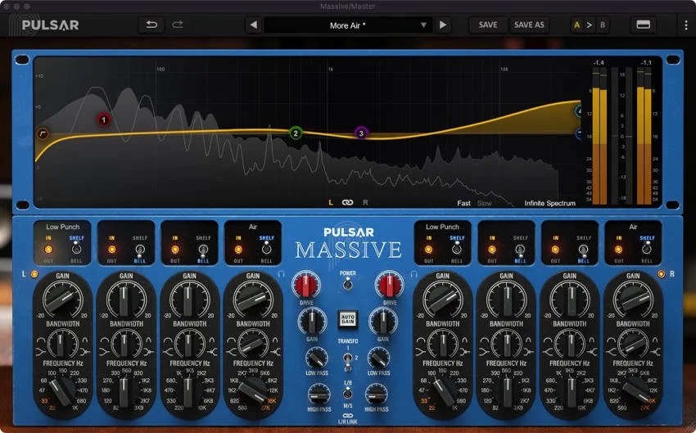Click the SAVE button
This screenshot has width=696, height=433.
[488, 25]
